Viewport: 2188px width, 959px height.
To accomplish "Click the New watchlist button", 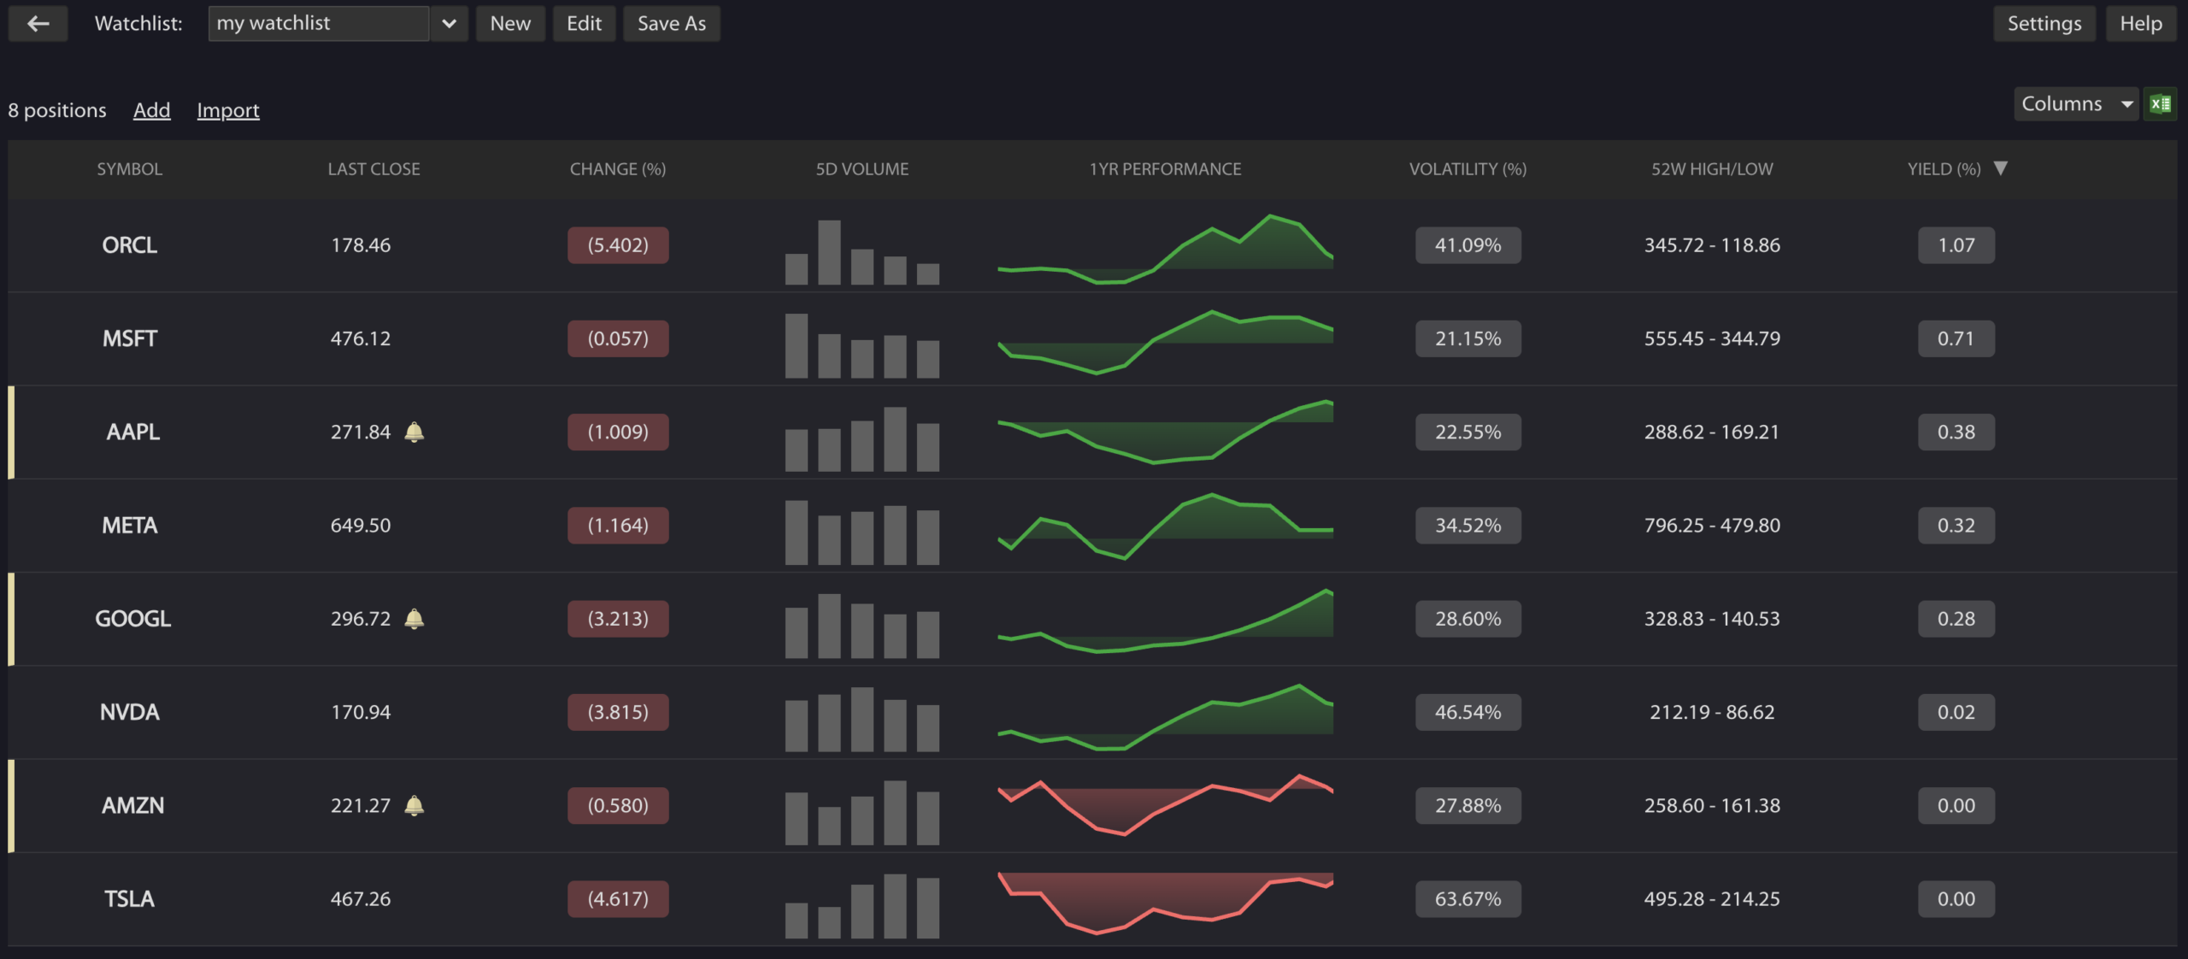I will click(x=510, y=23).
